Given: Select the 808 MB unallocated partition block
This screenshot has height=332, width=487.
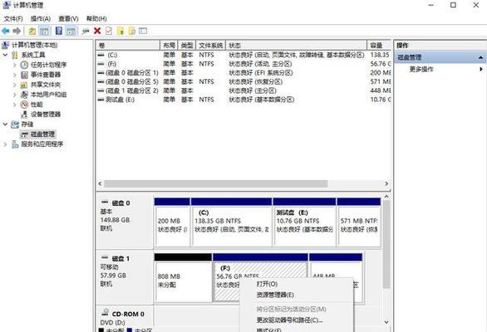Looking at the screenshot, I should click(183, 281).
